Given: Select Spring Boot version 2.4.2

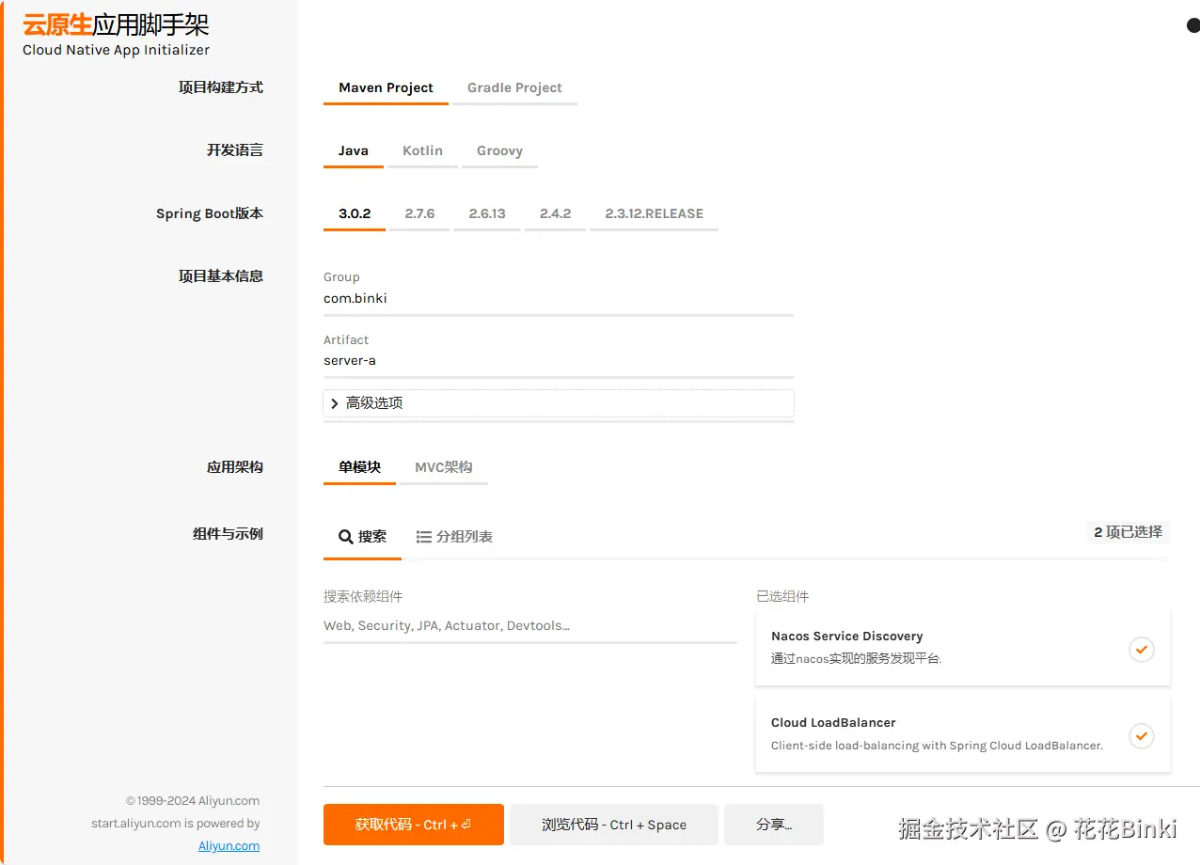Looking at the screenshot, I should [x=555, y=214].
